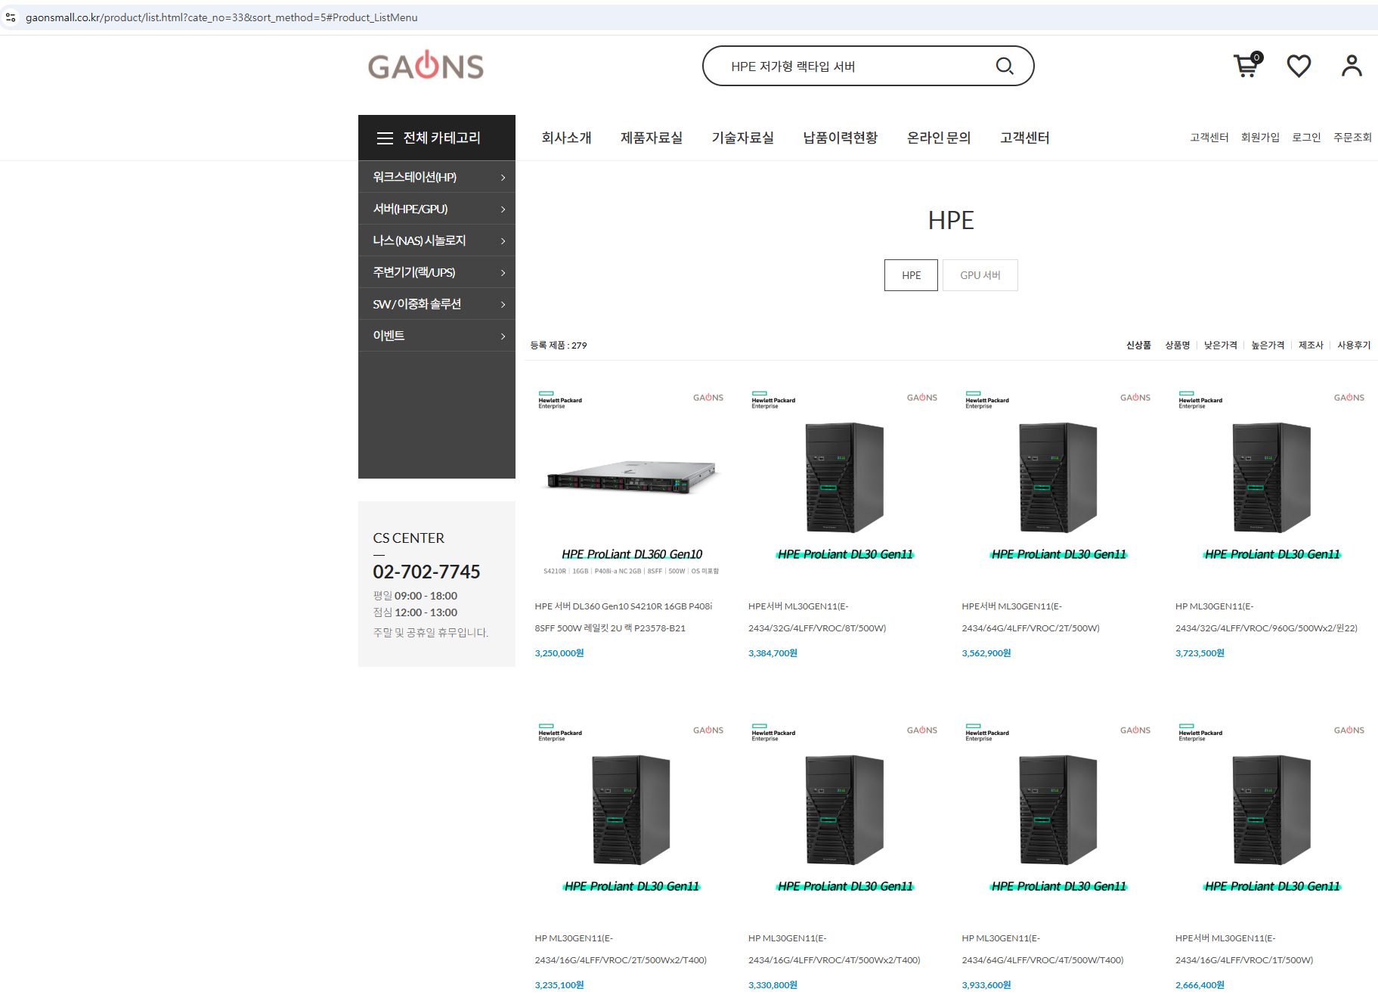1378x995 pixels.
Task: Expand 나스(NAS) 시놀로지 category arrow
Action: tap(503, 241)
